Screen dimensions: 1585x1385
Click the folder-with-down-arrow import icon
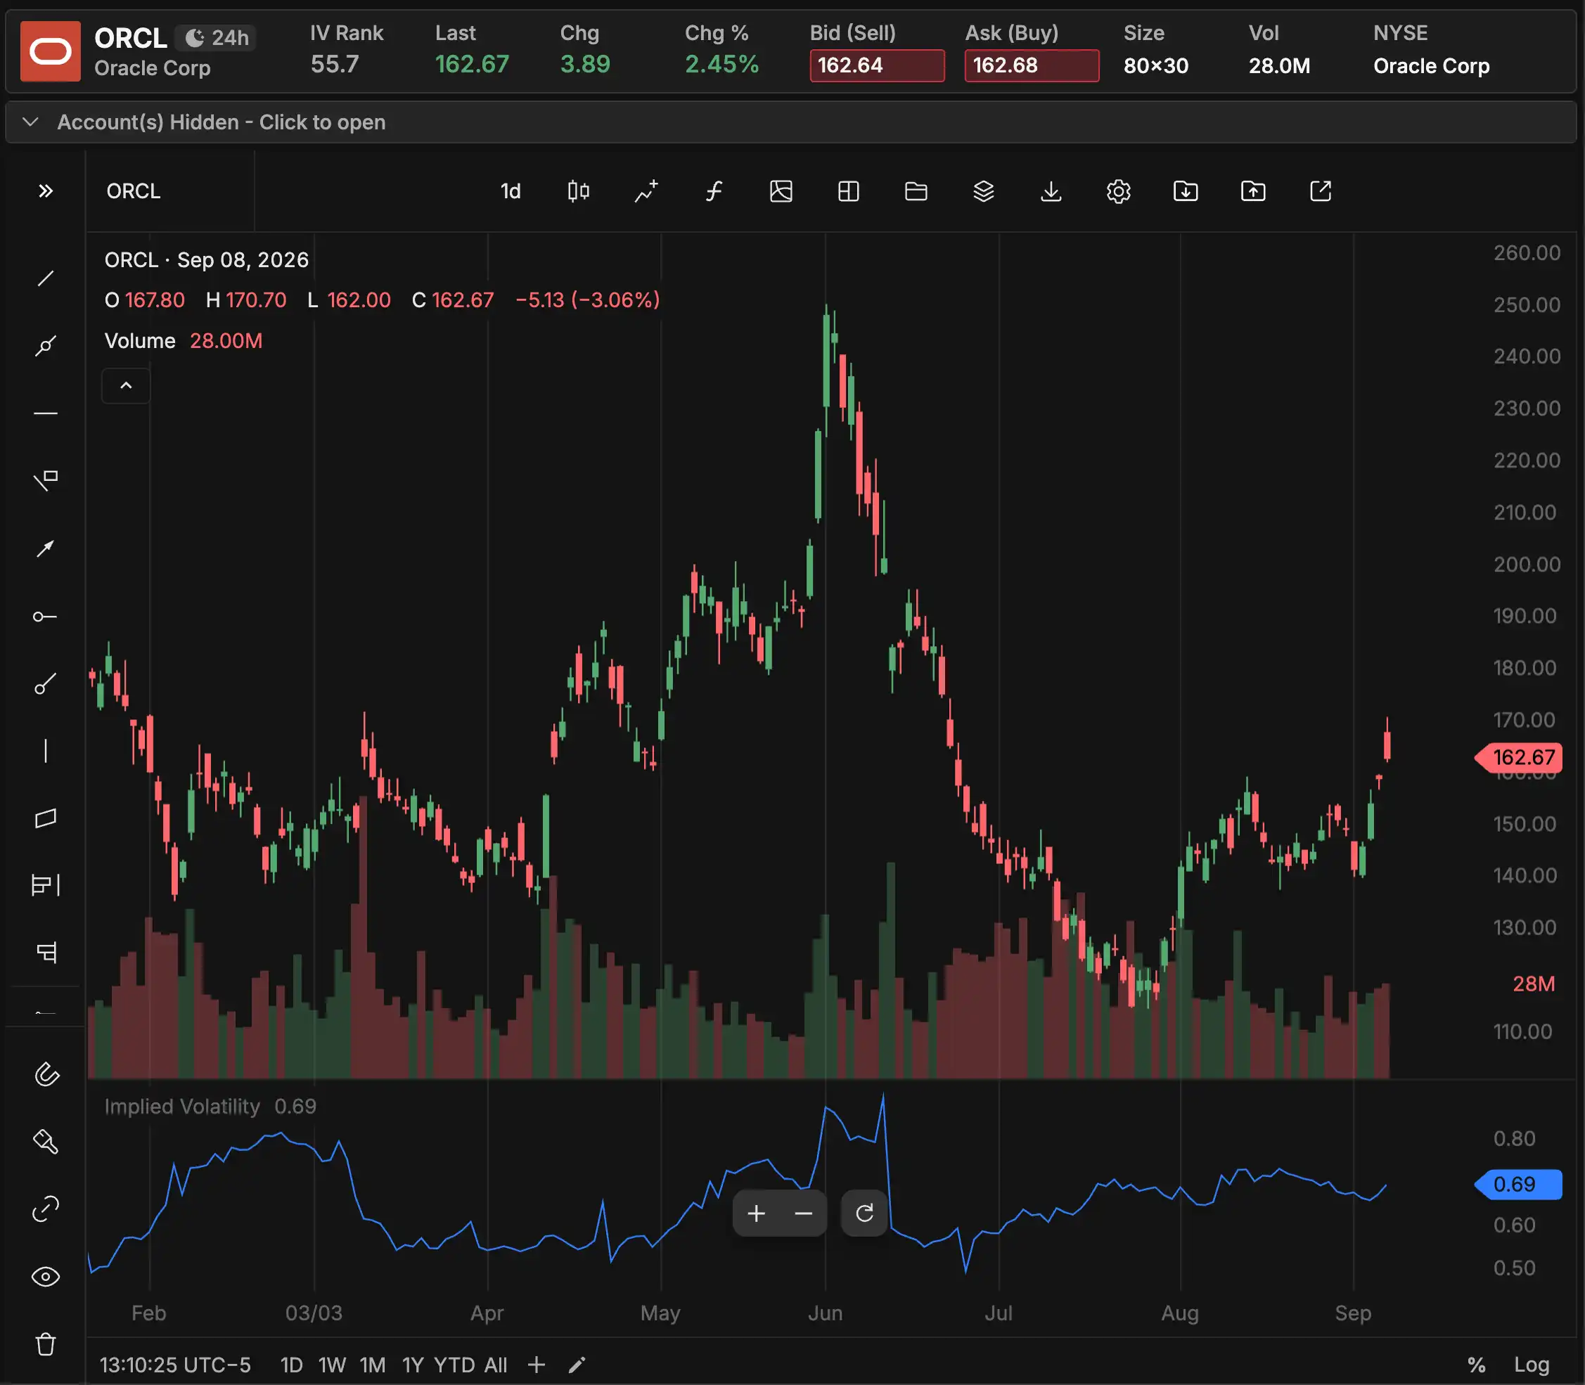(x=1186, y=191)
